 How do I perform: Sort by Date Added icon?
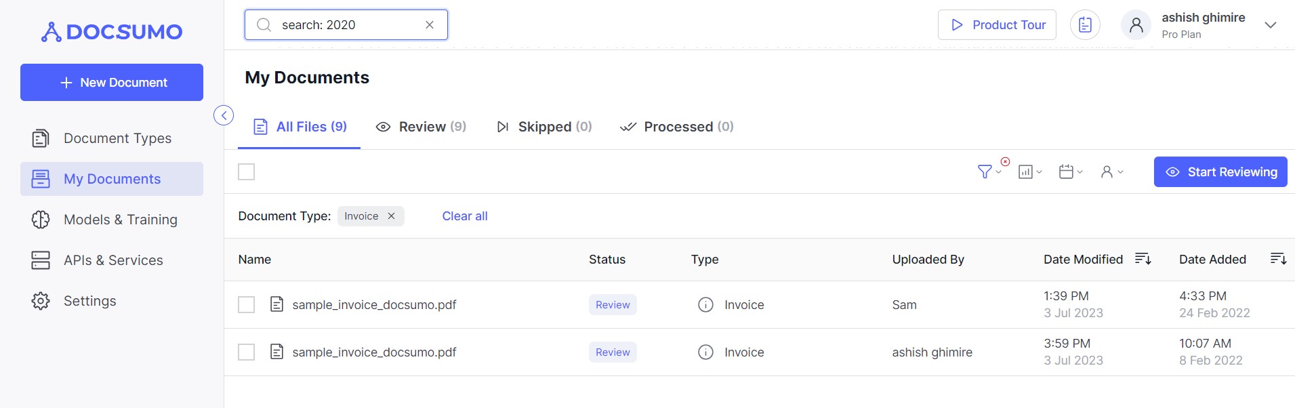tap(1278, 259)
